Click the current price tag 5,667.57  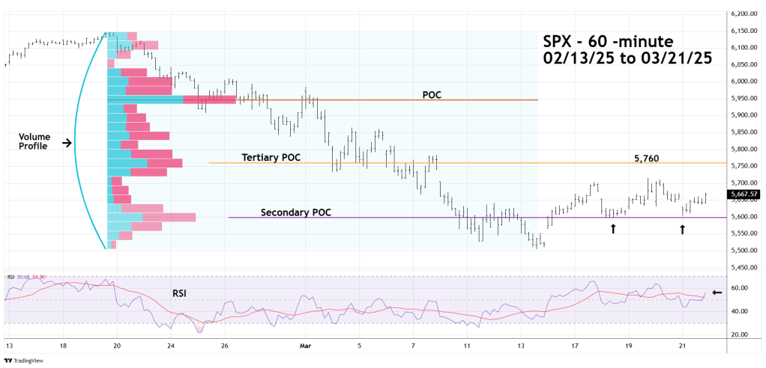tap(744, 194)
